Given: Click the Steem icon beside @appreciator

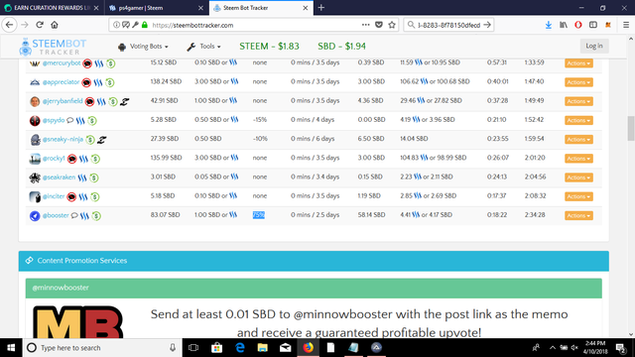Looking at the screenshot, I should click(98, 82).
